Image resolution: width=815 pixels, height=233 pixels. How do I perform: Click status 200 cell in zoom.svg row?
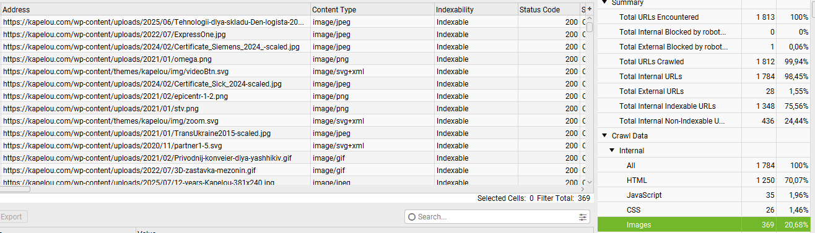[x=549, y=121]
